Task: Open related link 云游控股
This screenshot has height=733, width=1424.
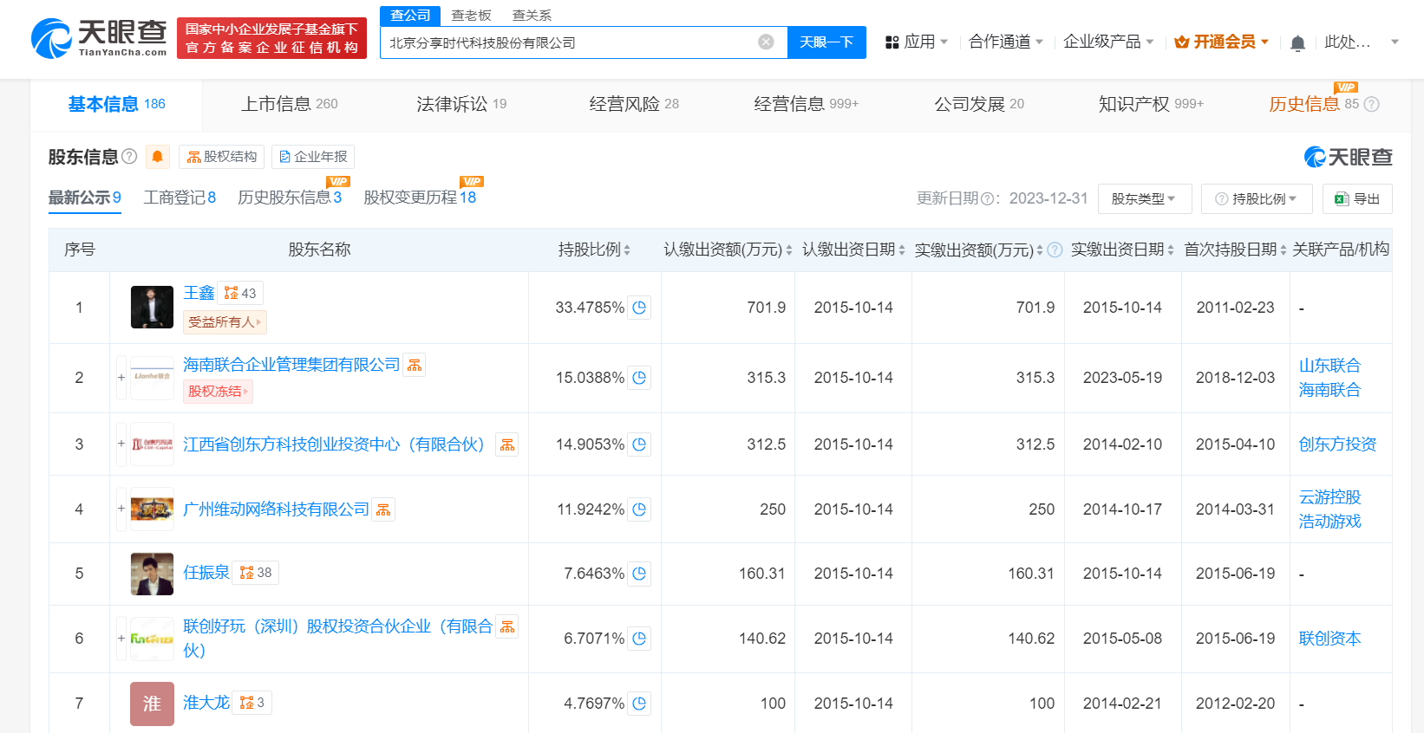Action: pyautogui.click(x=1329, y=497)
